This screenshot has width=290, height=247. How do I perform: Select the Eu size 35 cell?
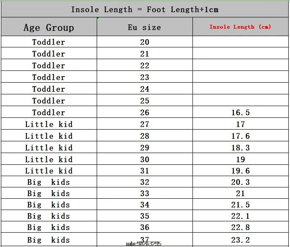[144, 216]
